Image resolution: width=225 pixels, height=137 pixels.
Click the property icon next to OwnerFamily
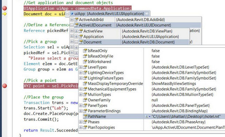85,100
